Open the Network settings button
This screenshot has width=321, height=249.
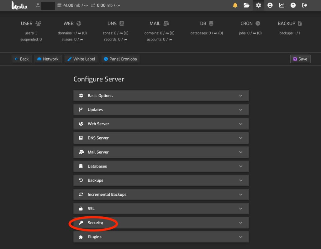point(48,59)
